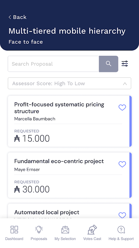The height and width of the screenshot is (248, 139).
Task: Open the Dashboard grid icon
Action: [14, 229]
